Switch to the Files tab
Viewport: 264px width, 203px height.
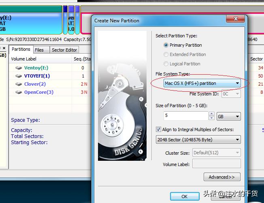coord(41,50)
